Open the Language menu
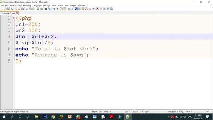The width and height of the screenshot is (213, 120). [x=37, y=6]
